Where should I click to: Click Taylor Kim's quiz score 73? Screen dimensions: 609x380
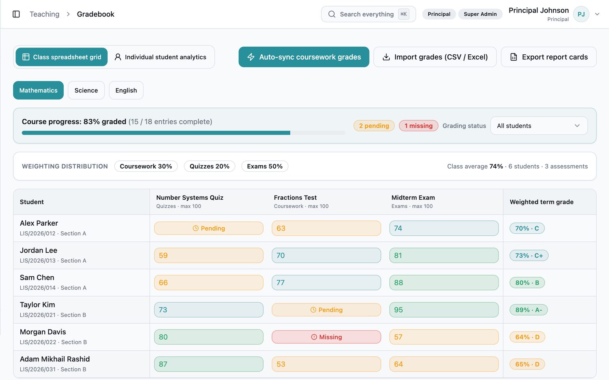[209, 310]
